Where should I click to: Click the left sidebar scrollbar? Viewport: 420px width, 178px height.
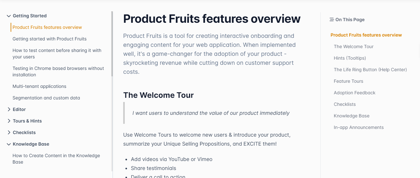tap(112, 44)
